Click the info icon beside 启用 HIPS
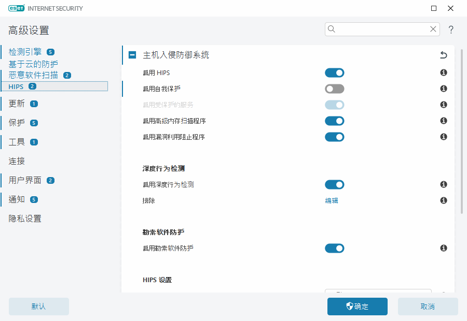The width and height of the screenshot is (467, 321). pos(444,73)
